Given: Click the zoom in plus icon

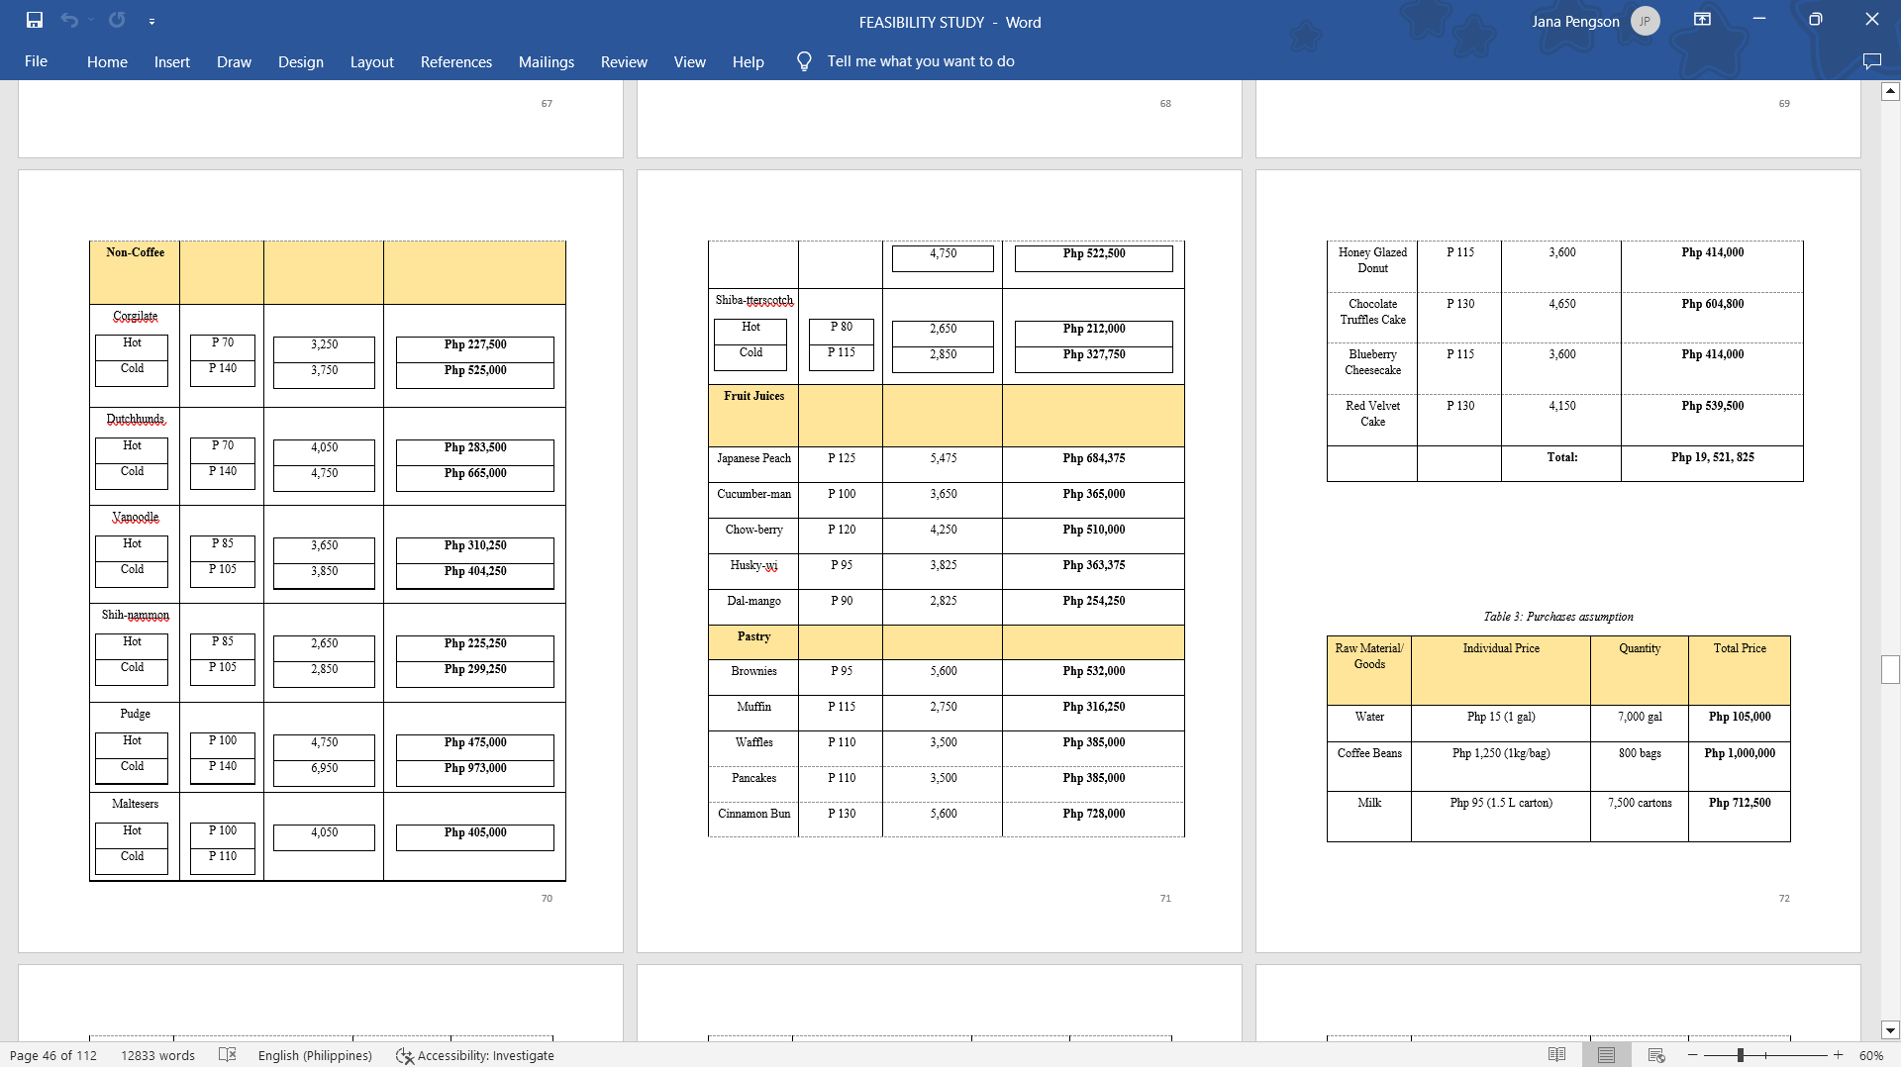Looking at the screenshot, I should click(1839, 1055).
